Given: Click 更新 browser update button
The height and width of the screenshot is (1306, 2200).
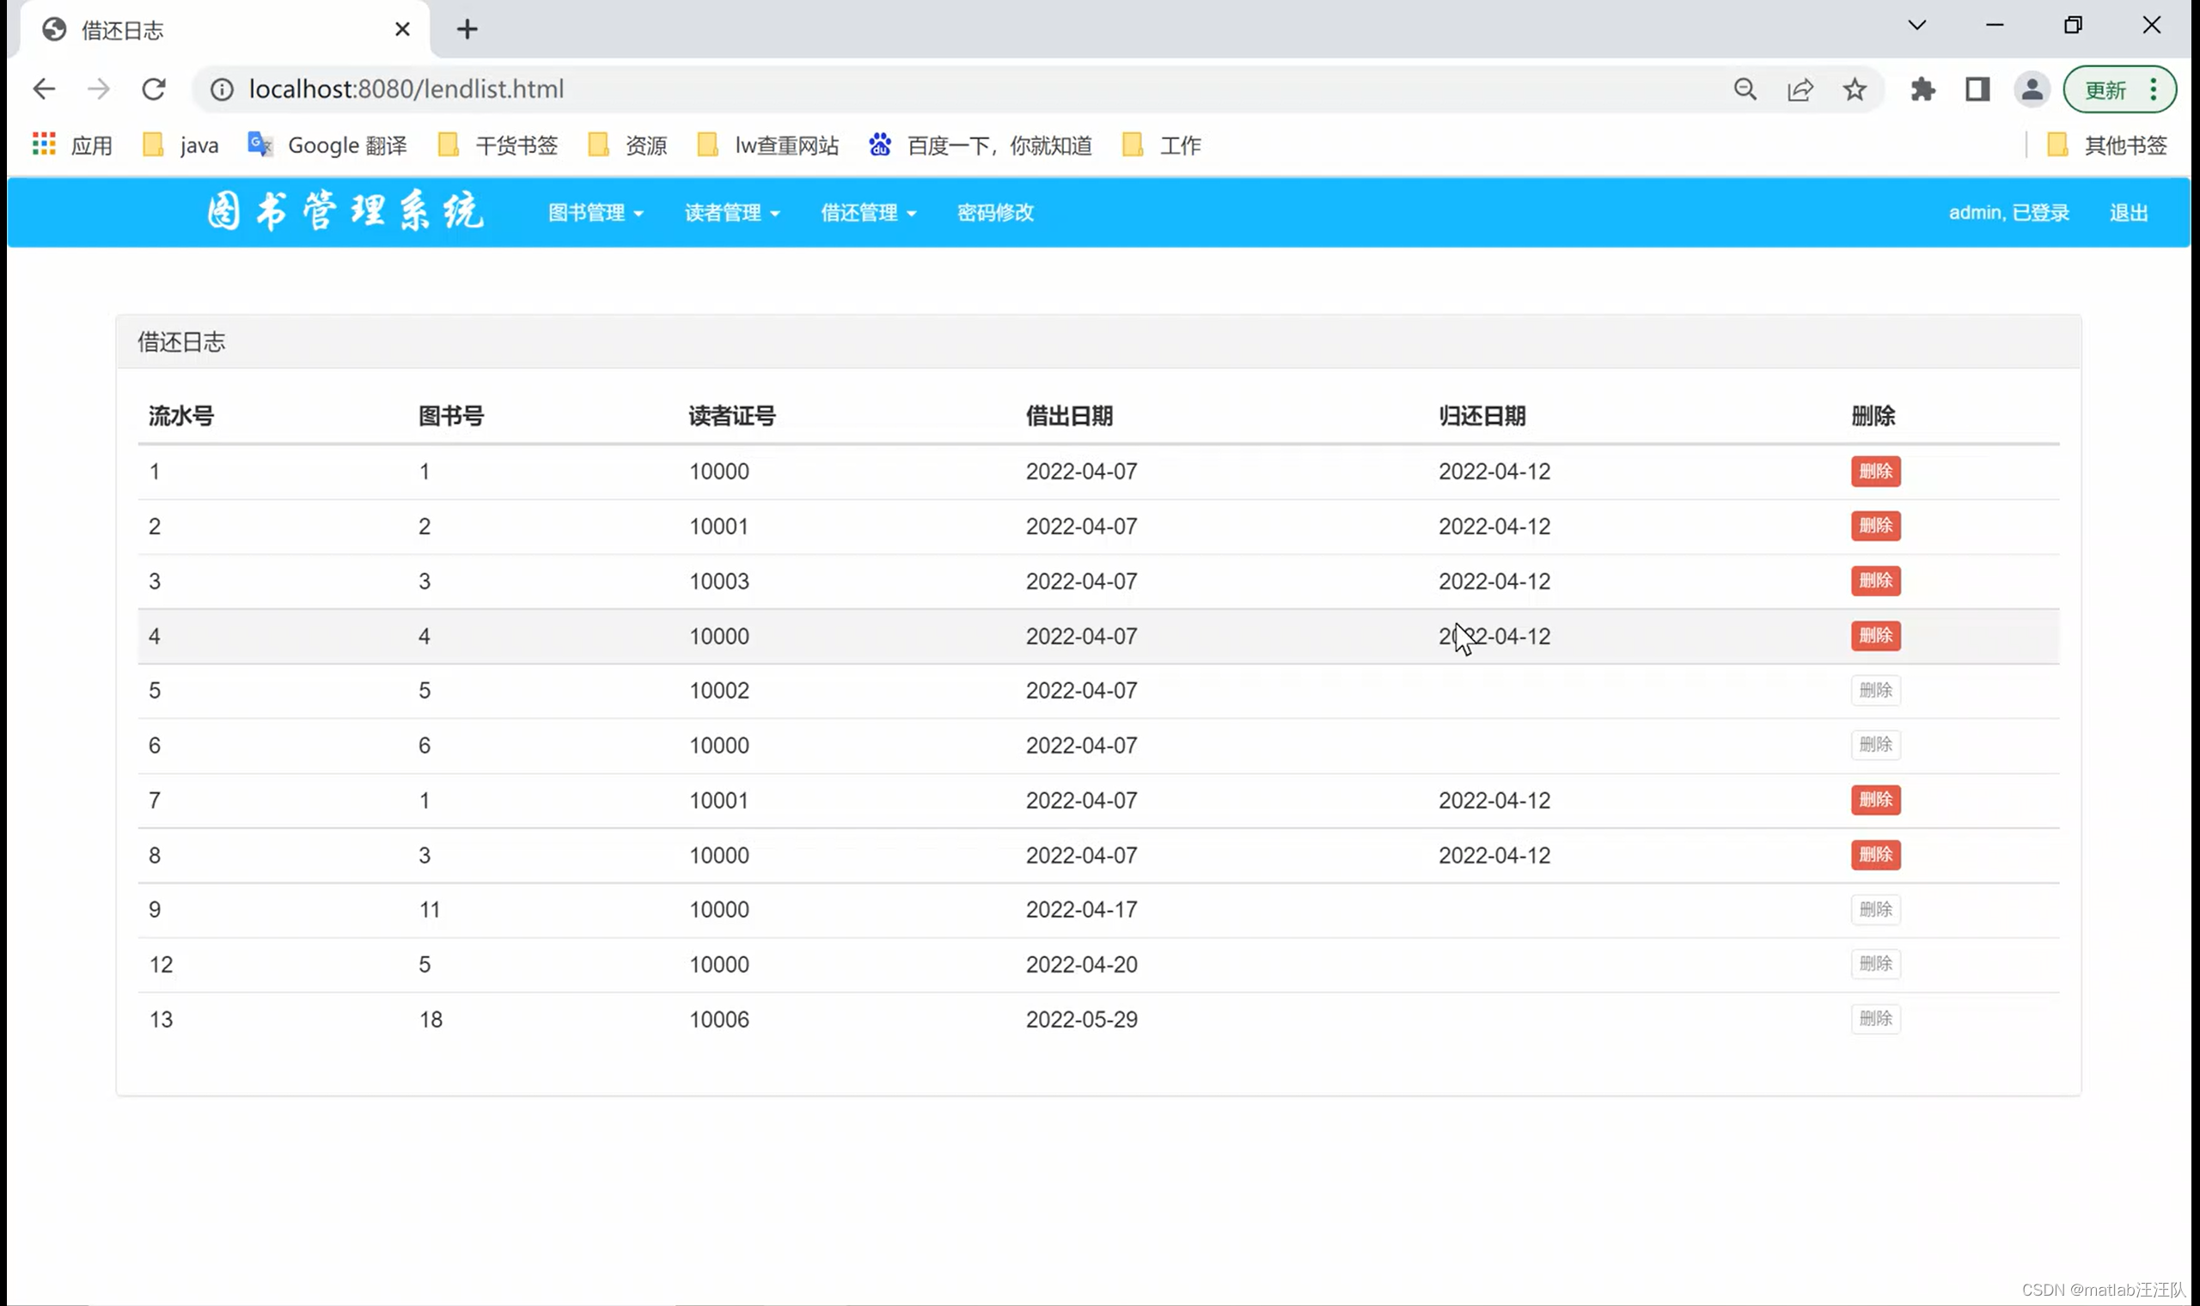Looking at the screenshot, I should click(2105, 89).
